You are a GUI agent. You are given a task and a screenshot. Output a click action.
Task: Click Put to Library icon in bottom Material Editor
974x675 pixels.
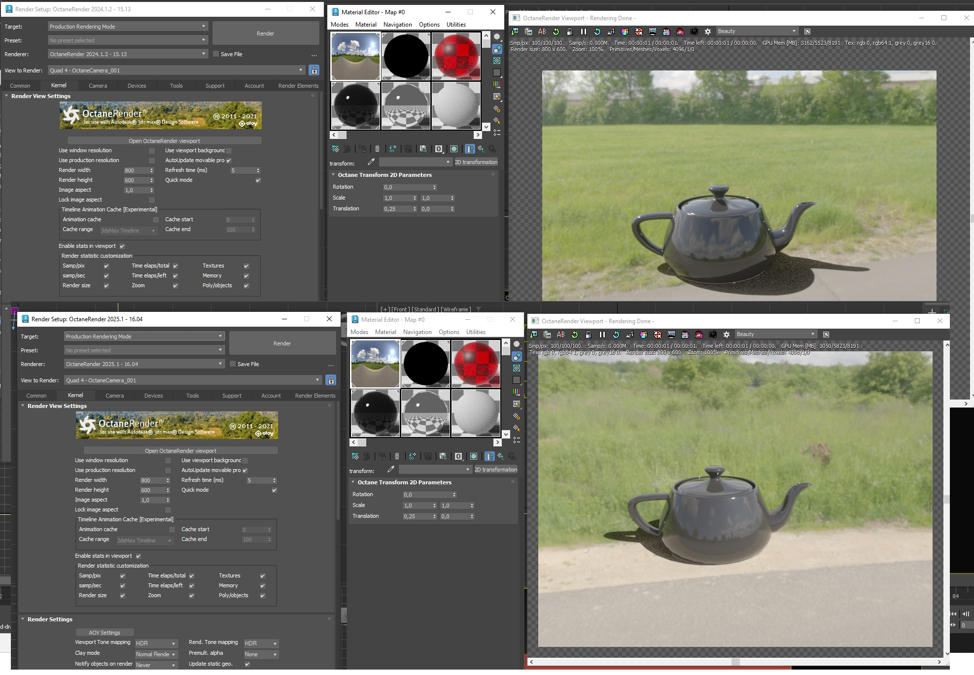coord(443,456)
